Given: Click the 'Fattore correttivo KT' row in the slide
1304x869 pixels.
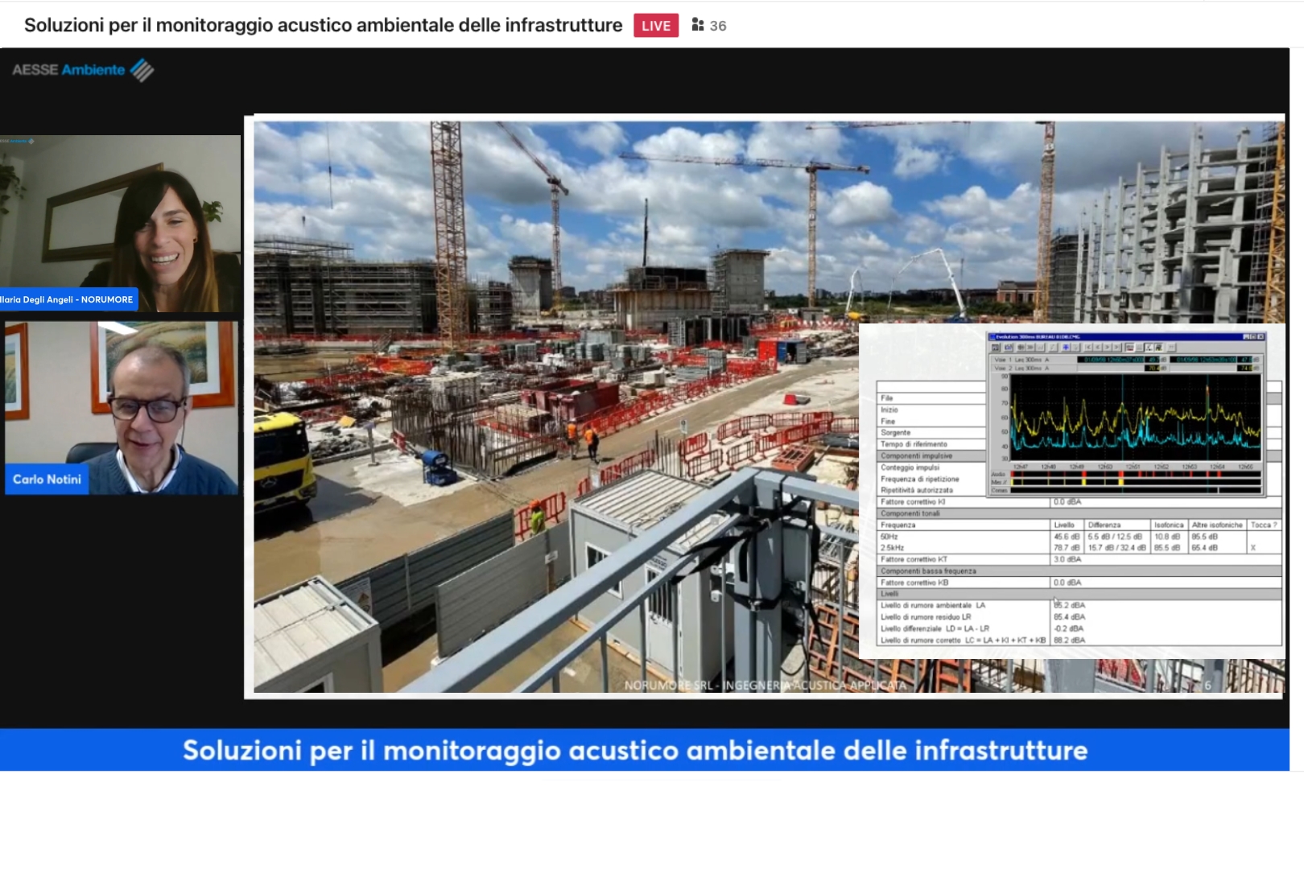Looking at the screenshot, I should coord(1079,559).
